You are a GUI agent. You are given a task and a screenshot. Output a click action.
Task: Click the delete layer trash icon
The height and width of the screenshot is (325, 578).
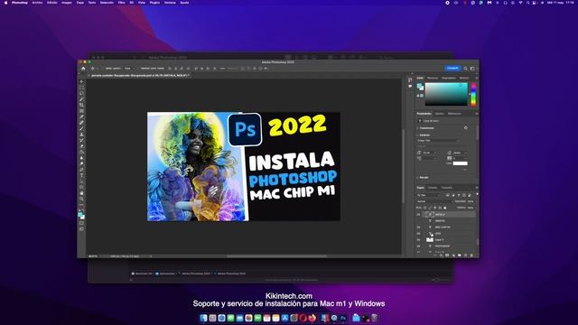tap(471, 255)
